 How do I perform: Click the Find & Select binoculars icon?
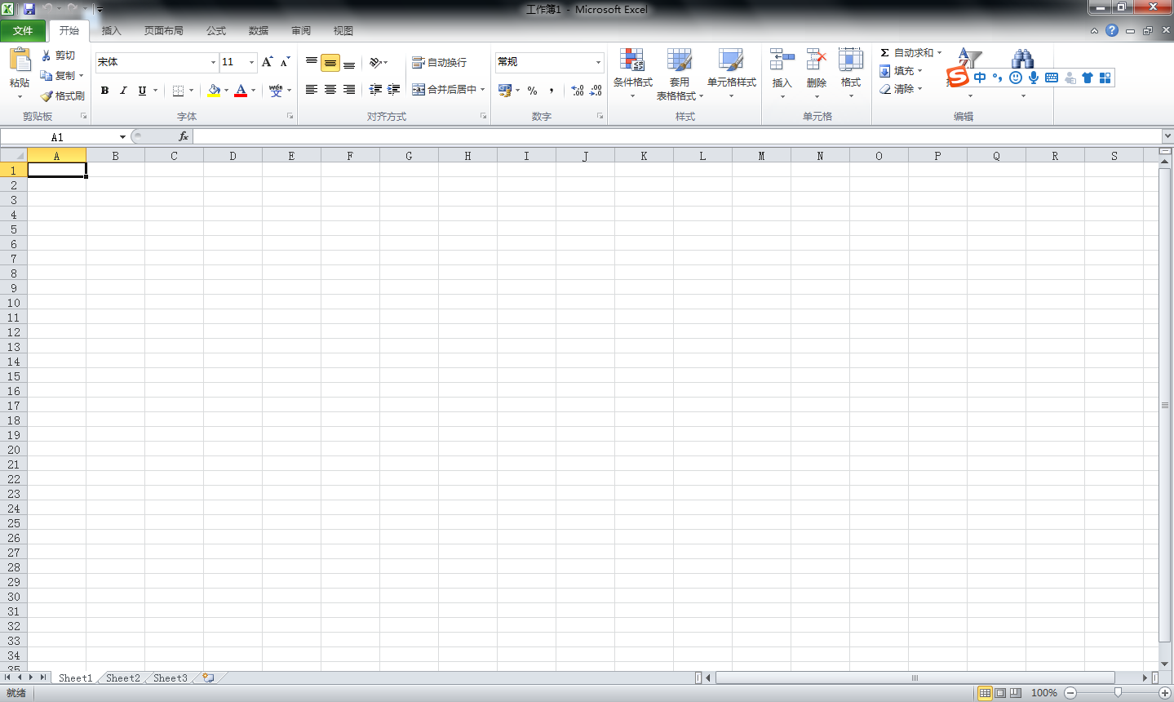(x=1022, y=60)
